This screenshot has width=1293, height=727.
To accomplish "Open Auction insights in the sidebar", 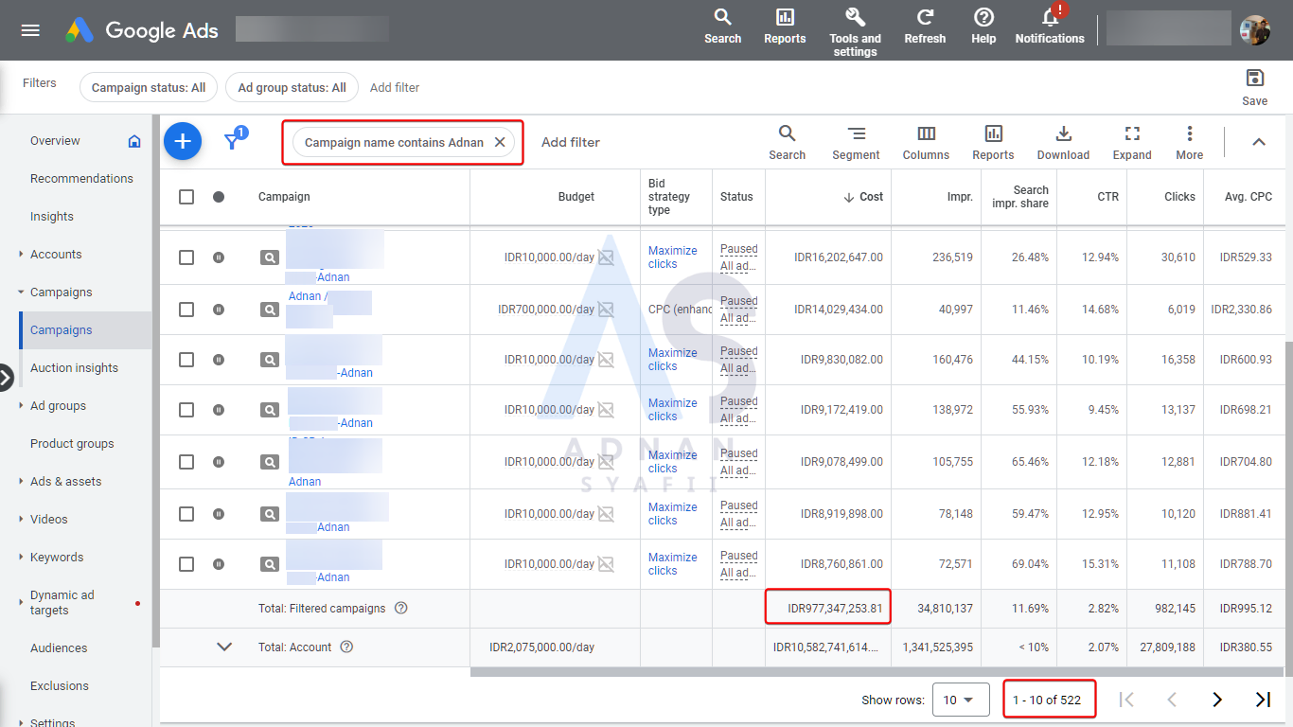I will (74, 368).
